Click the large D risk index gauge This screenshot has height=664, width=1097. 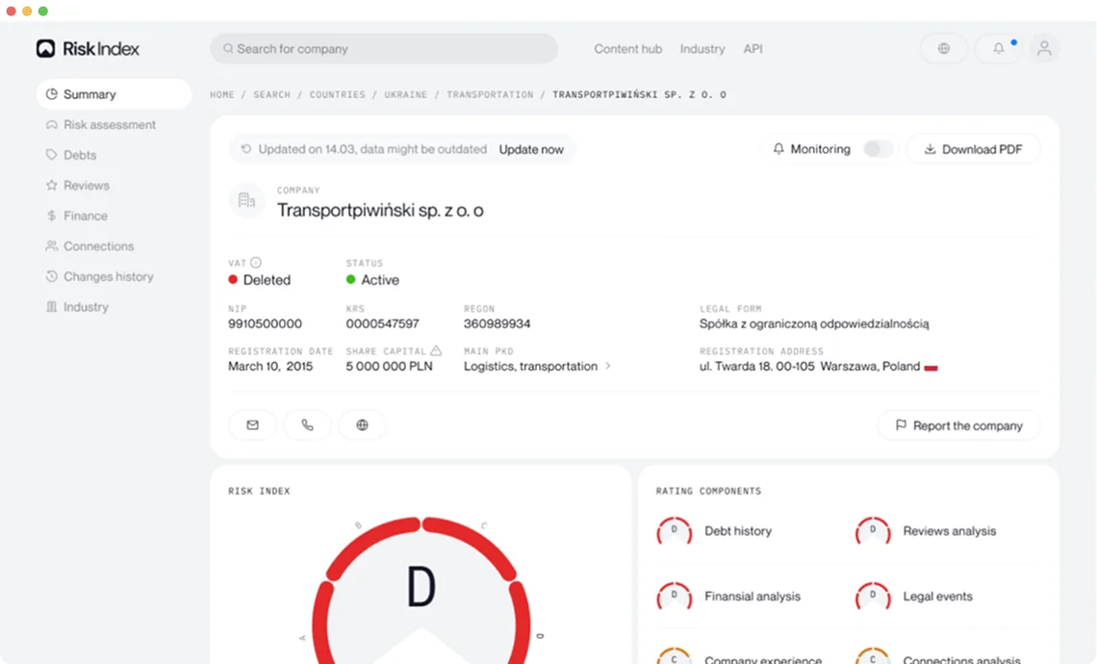(421, 591)
